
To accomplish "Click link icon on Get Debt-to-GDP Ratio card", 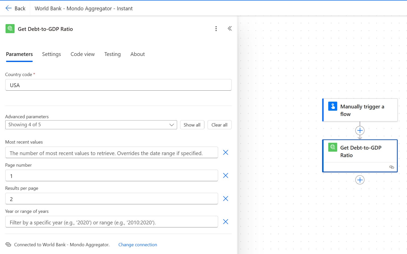I will (x=392, y=167).
